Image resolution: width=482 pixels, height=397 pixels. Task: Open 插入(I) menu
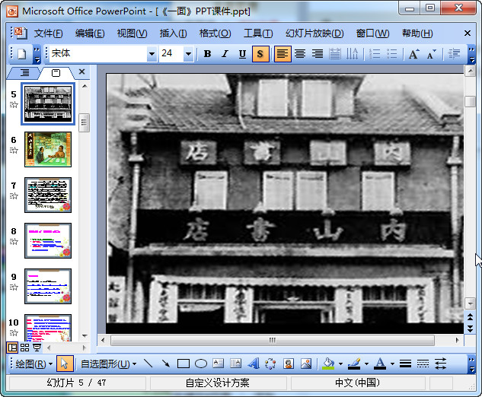(173, 33)
